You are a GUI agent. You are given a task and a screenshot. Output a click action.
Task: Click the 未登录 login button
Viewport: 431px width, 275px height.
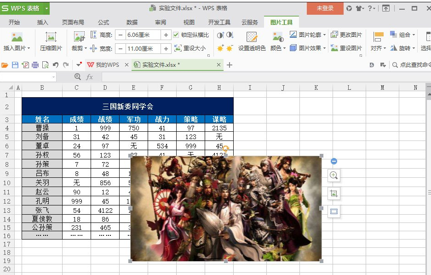pyautogui.click(x=325, y=8)
